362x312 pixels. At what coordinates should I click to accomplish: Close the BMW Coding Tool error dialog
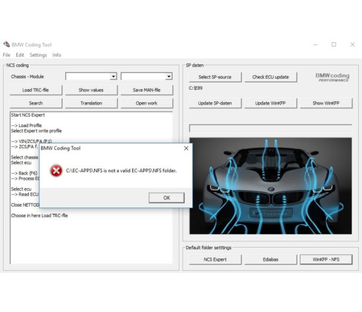(185, 148)
